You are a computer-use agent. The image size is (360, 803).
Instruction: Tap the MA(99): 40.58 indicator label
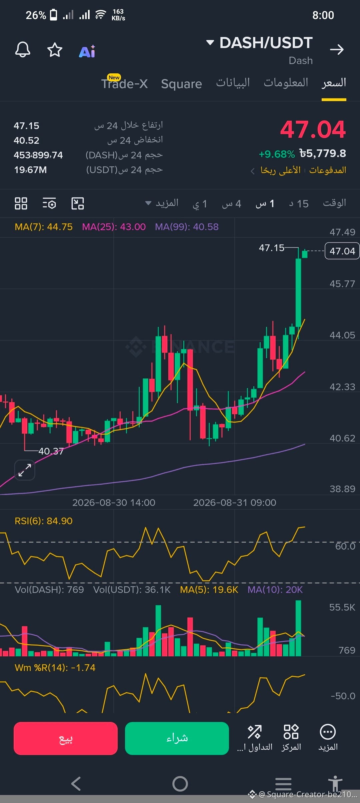coord(187,227)
